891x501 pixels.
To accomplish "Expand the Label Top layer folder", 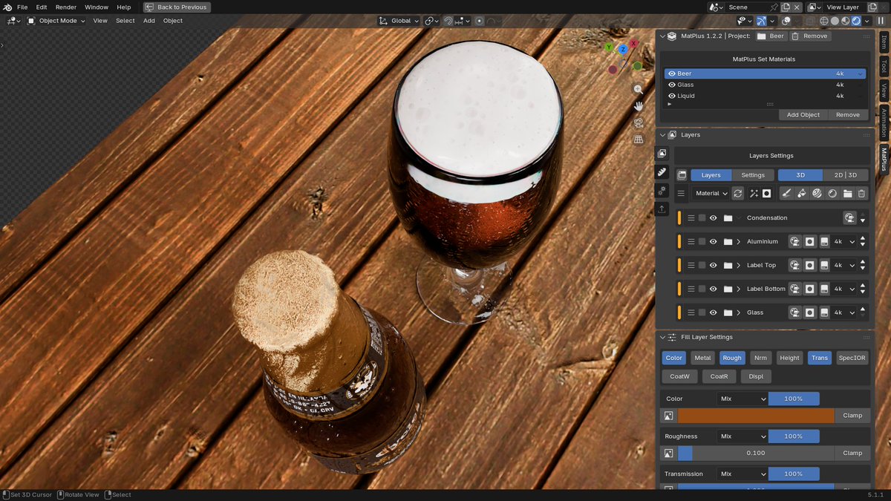I will [x=739, y=265].
